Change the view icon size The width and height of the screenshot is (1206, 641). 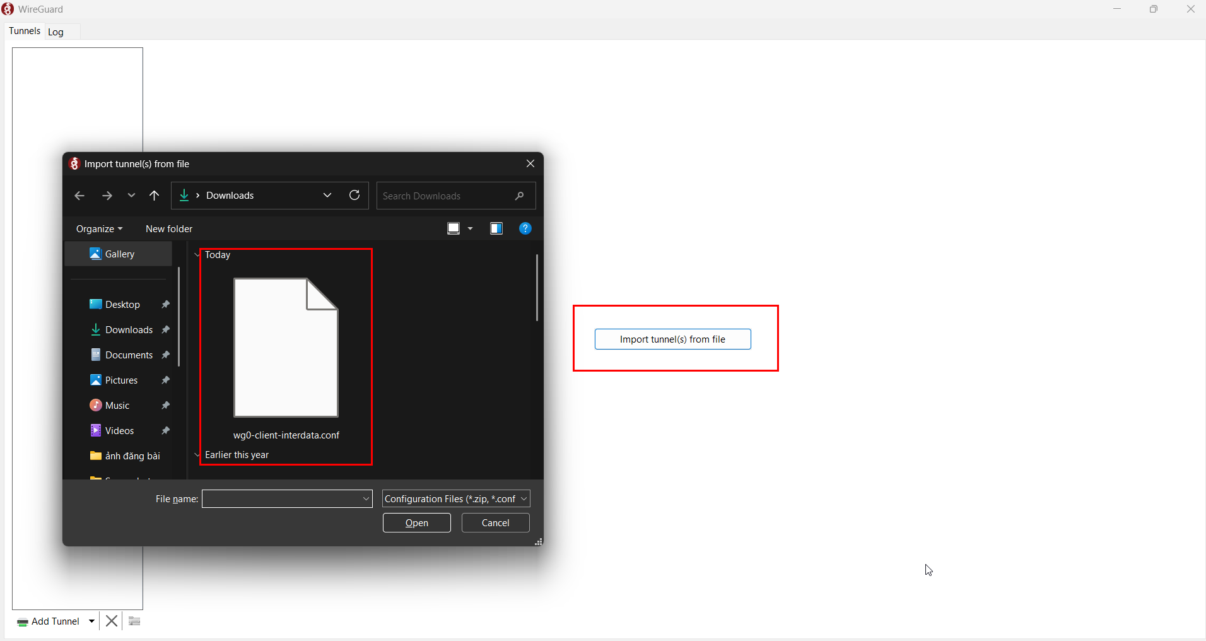click(454, 228)
